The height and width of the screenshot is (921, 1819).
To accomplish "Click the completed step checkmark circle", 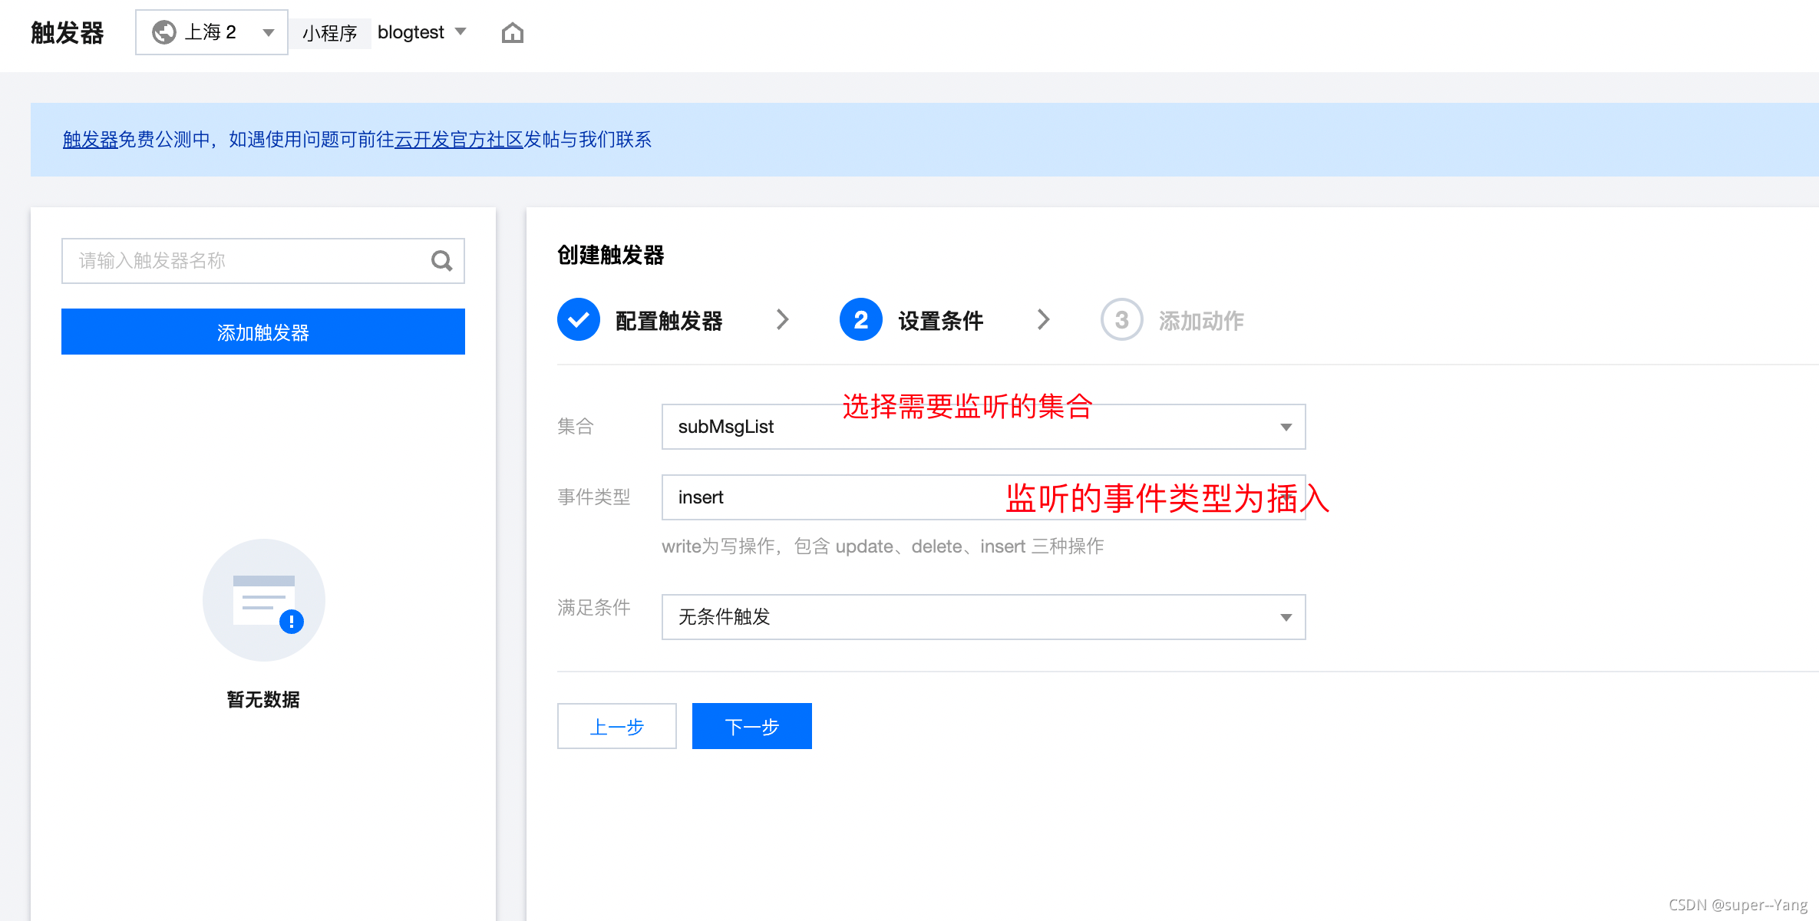I will coord(578,319).
